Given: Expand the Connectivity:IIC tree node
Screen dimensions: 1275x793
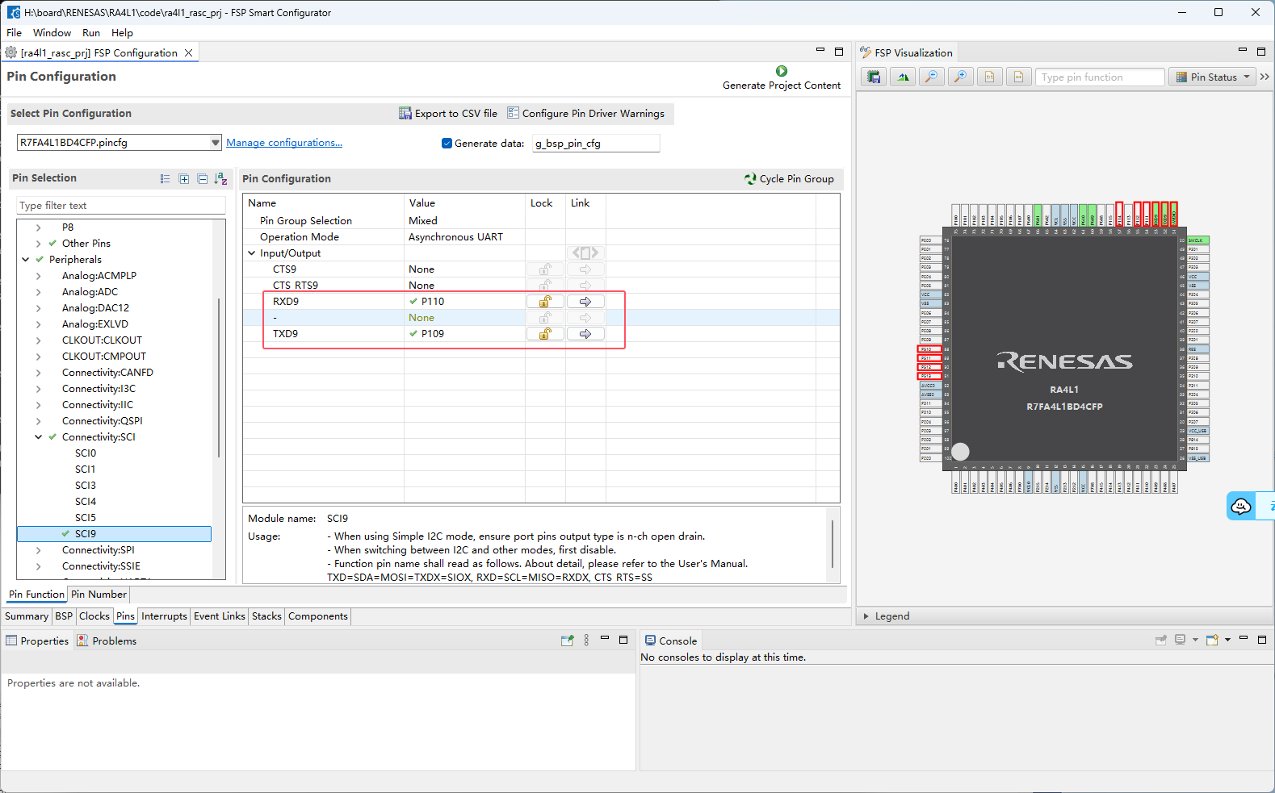Looking at the screenshot, I should (38, 405).
